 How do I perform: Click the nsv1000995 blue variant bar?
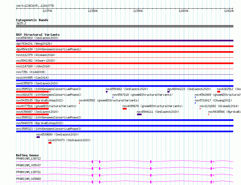tap(125, 80)
